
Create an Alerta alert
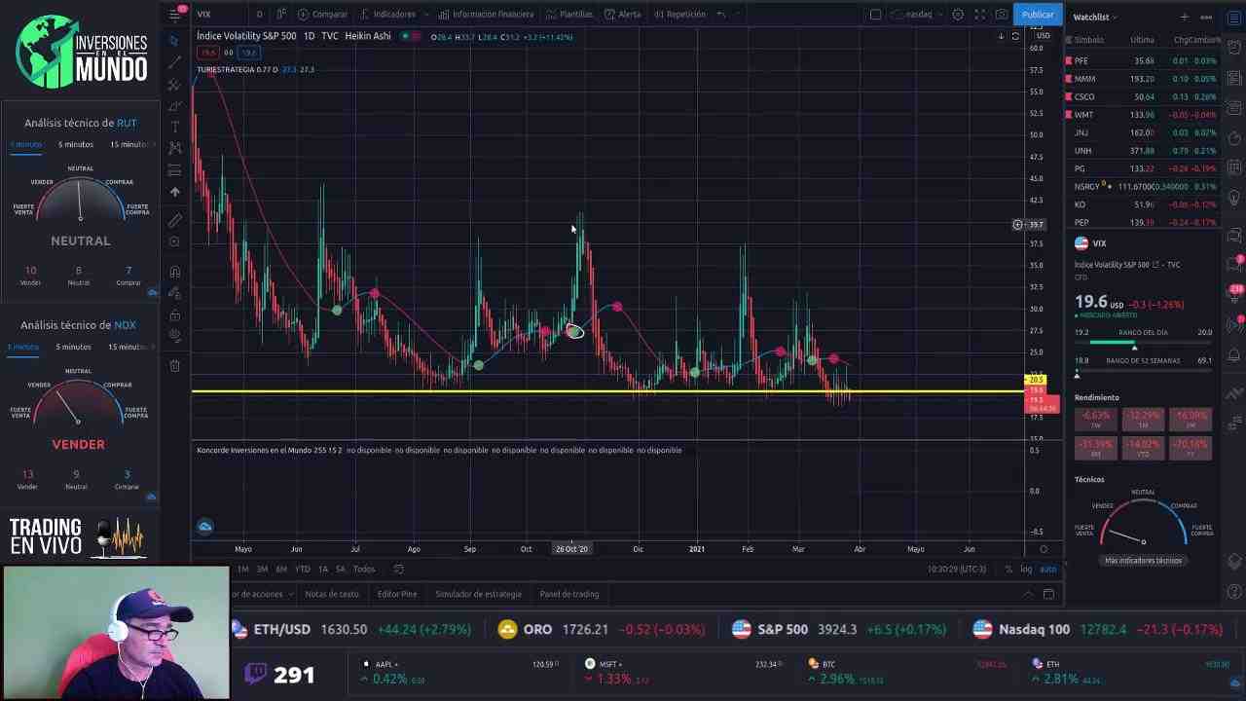coord(622,15)
